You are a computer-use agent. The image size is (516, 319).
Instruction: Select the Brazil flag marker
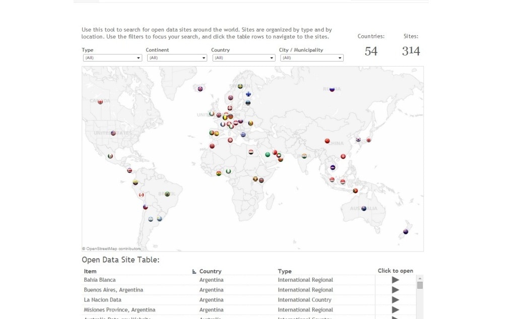pos(167,194)
